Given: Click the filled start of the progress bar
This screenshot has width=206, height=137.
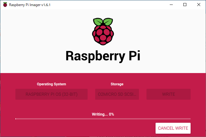Looking at the screenshot, I should point(16,119).
